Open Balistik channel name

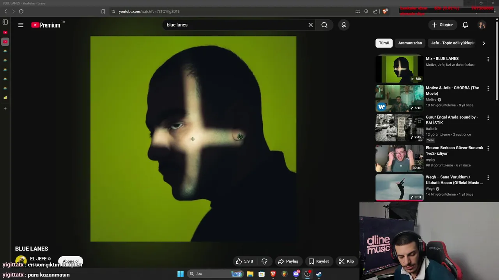tap(431, 129)
